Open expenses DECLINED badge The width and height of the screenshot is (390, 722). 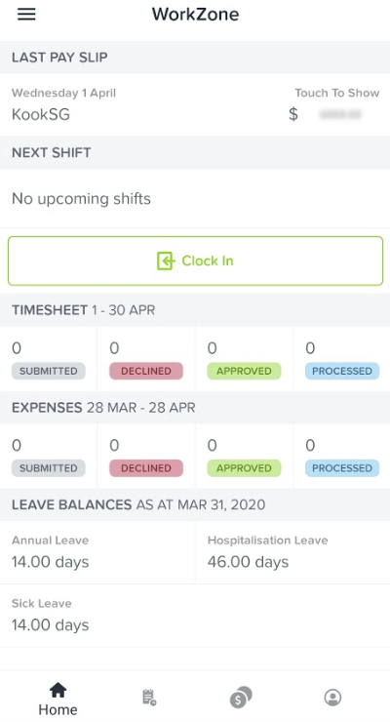click(146, 468)
